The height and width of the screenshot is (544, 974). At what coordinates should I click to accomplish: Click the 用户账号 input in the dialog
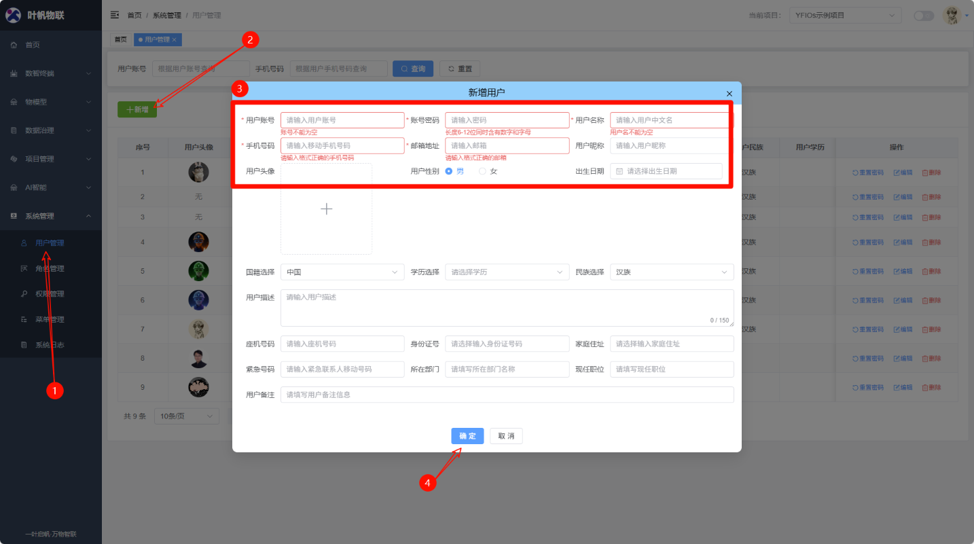[342, 120]
